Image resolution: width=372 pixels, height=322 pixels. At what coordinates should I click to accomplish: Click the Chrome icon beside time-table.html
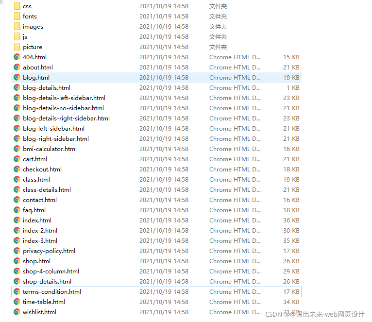point(17,302)
